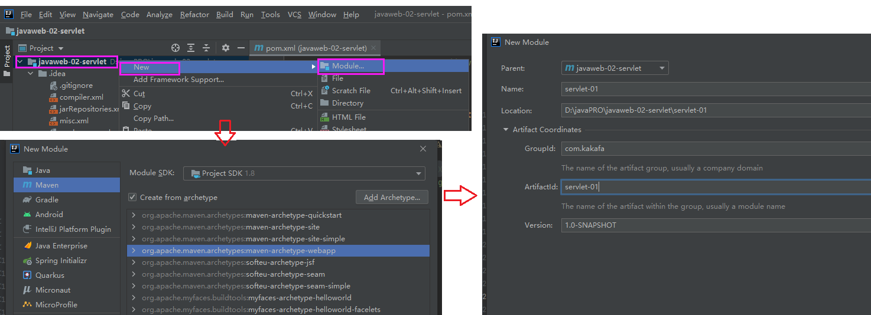Select the IntelliJ Platform Plugin icon
Screen dimensions: 871x315
(27, 229)
